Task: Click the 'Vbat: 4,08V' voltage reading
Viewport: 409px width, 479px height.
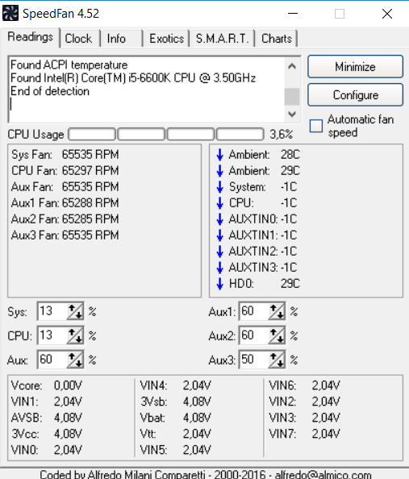Action: (176, 418)
